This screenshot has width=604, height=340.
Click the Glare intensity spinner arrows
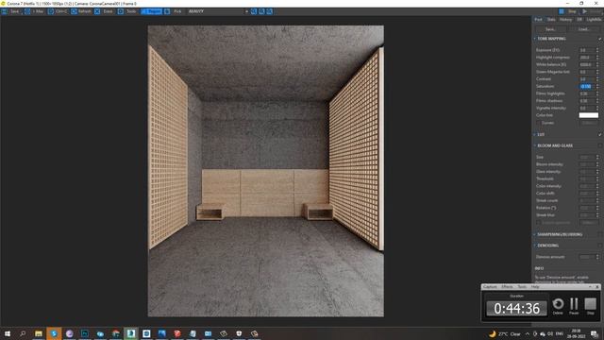[x=597, y=172]
